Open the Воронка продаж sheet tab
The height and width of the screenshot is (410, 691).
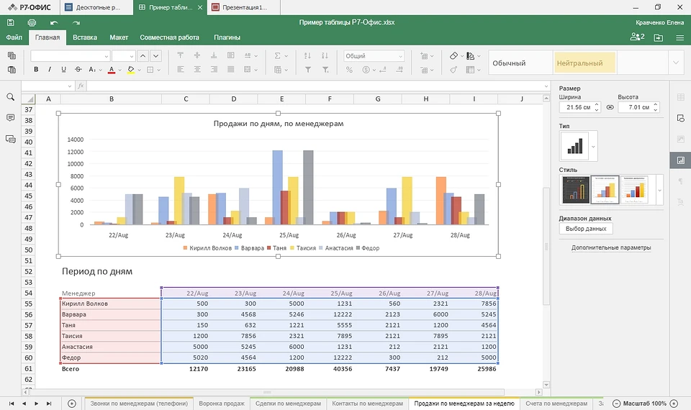[x=221, y=404]
